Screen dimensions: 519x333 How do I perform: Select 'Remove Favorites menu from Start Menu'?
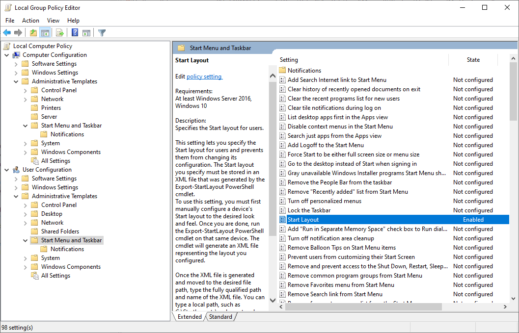click(341, 285)
